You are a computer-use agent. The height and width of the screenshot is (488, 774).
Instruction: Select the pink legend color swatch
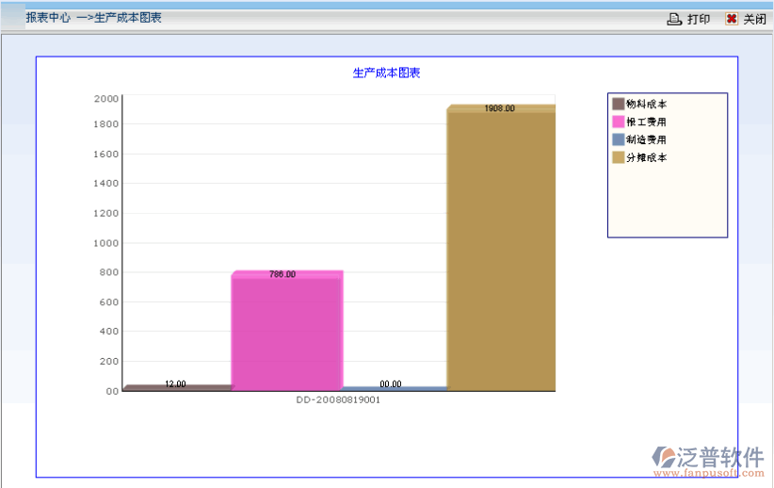pyautogui.click(x=619, y=122)
